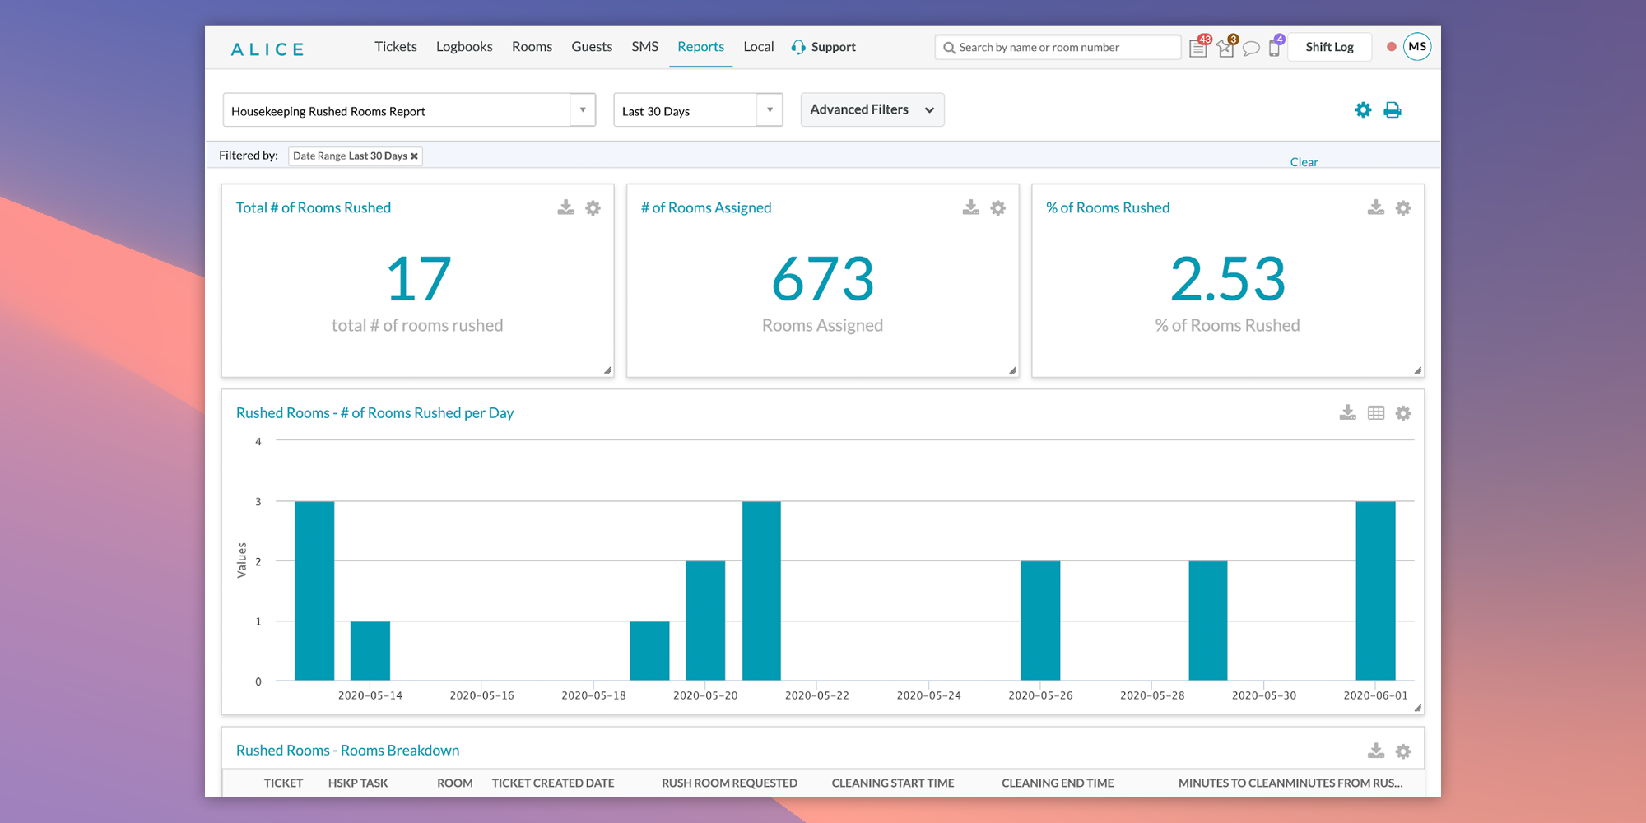Click the red status dot near Shift Log

[x=1391, y=47]
